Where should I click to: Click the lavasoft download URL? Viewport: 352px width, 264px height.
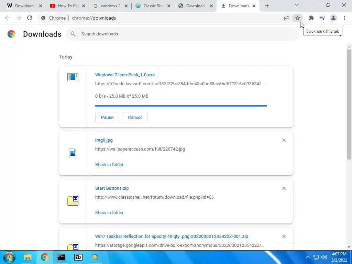click(180, 84)
